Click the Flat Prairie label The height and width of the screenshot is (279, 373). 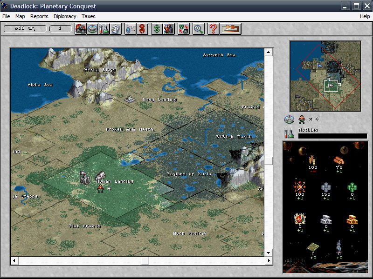tap(85, 226)
